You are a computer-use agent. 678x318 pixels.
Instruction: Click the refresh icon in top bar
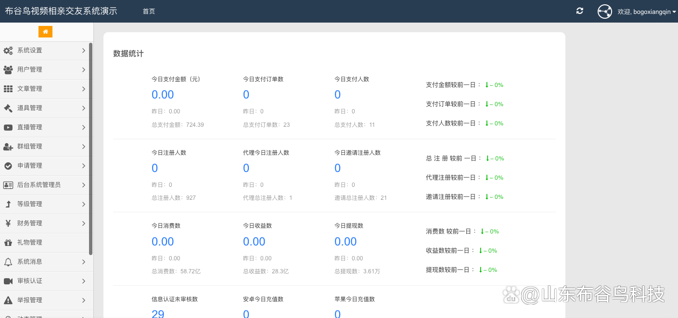(x=580, y=11)
